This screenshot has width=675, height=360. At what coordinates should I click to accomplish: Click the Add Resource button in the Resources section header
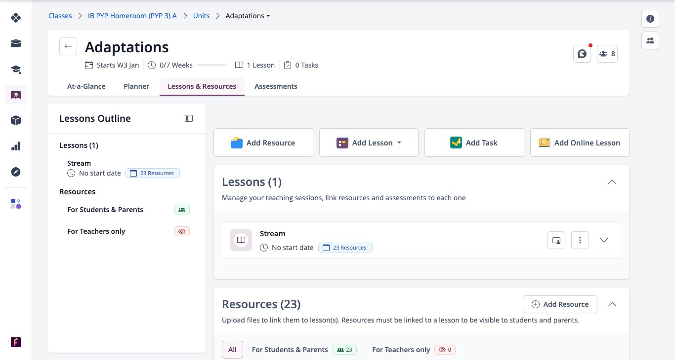point(560,304)
